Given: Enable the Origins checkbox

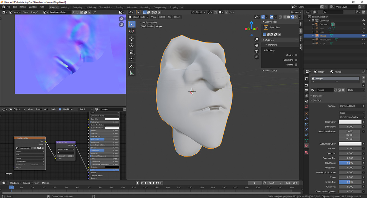Looking at the screenshot, I should click(x=296, y=55).
